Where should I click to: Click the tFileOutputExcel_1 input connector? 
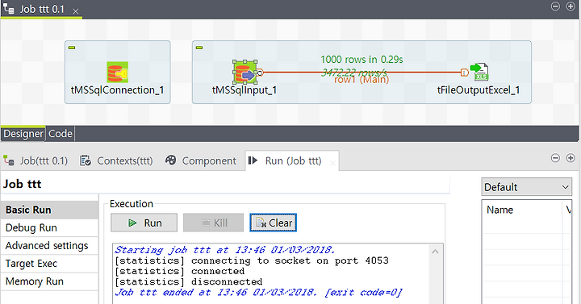[464, 73]
